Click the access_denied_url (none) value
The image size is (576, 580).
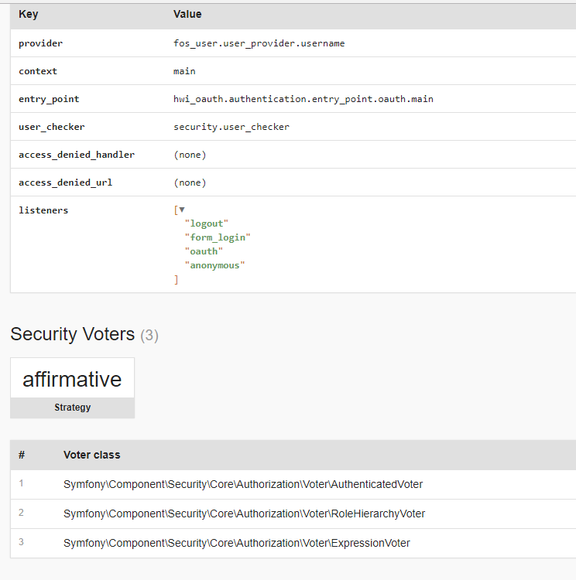point(190,183)
